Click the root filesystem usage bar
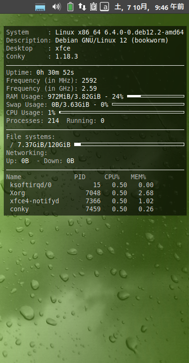The width and height of the screenshot is (189, 363). (x=129, y=145)
